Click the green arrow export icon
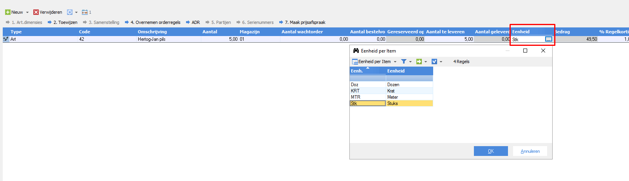Screen dimensions: 629x181 [419, 62]
